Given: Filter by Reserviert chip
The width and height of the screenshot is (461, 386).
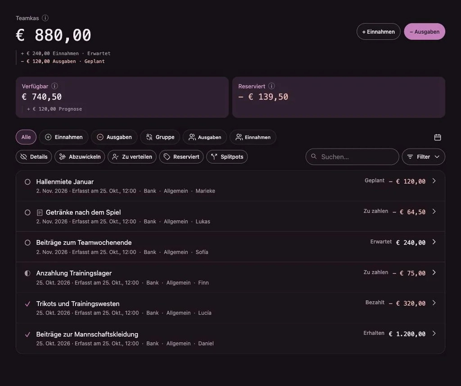Looking at the screenshot, I should pyautogui.click(x=181, y=156).
